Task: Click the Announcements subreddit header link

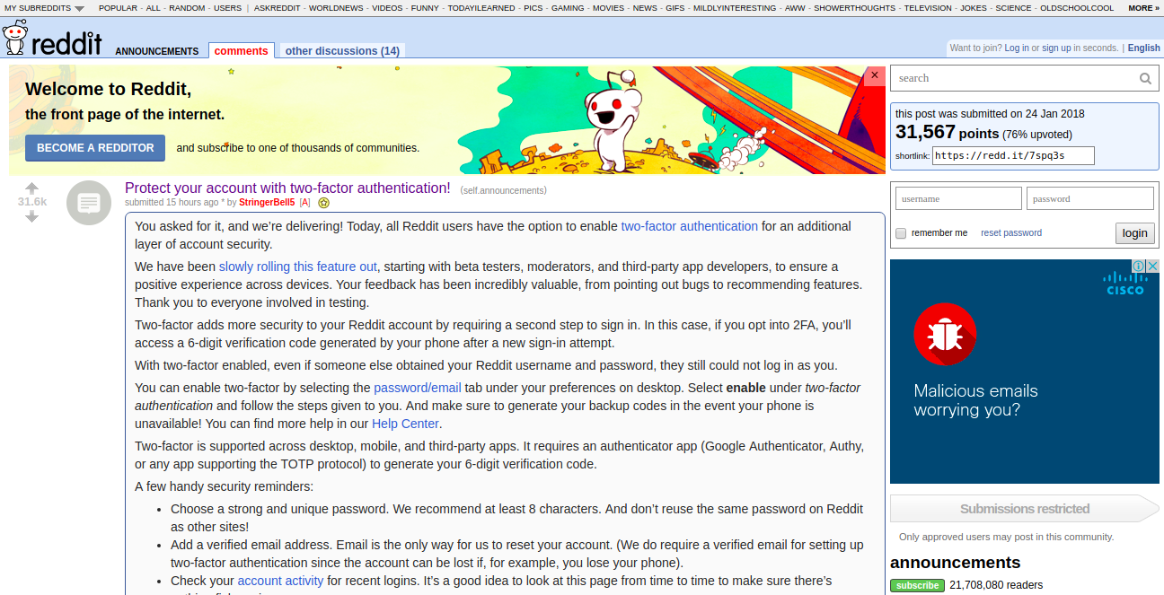Action: point(157,51)
